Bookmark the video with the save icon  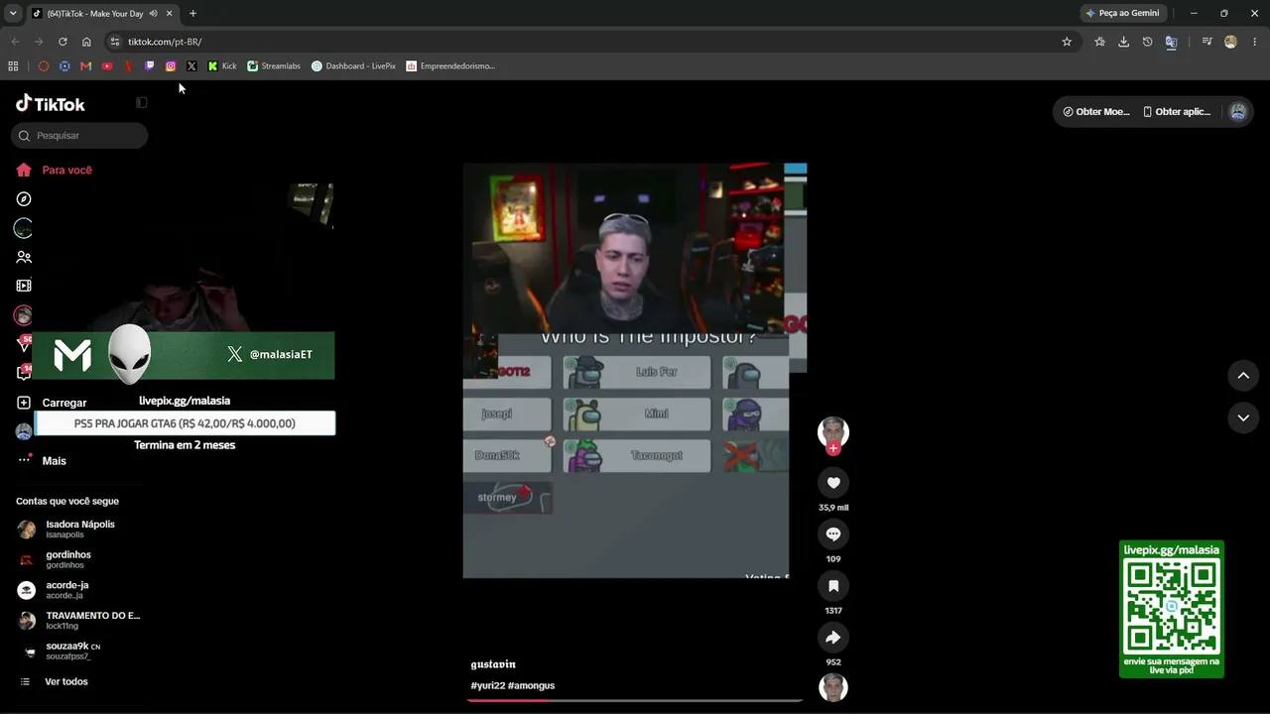pyautogui.click(x=833, y=586)
